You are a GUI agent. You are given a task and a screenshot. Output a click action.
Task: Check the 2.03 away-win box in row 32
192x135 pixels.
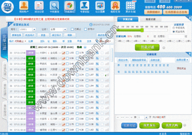(x=87, y=64)
